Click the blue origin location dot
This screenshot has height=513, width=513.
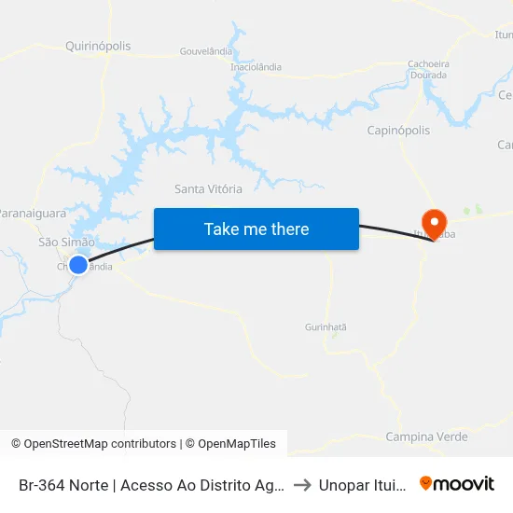click(x=78, y=264)
